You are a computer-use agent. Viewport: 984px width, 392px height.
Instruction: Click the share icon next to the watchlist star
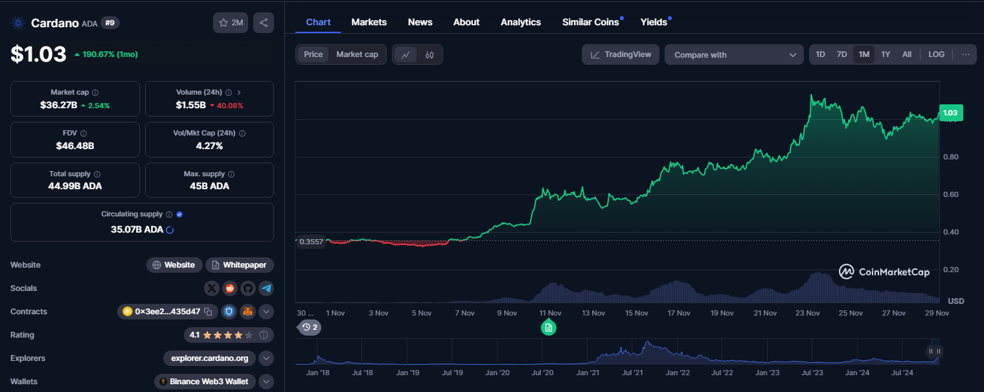click(x=264, y=23)
